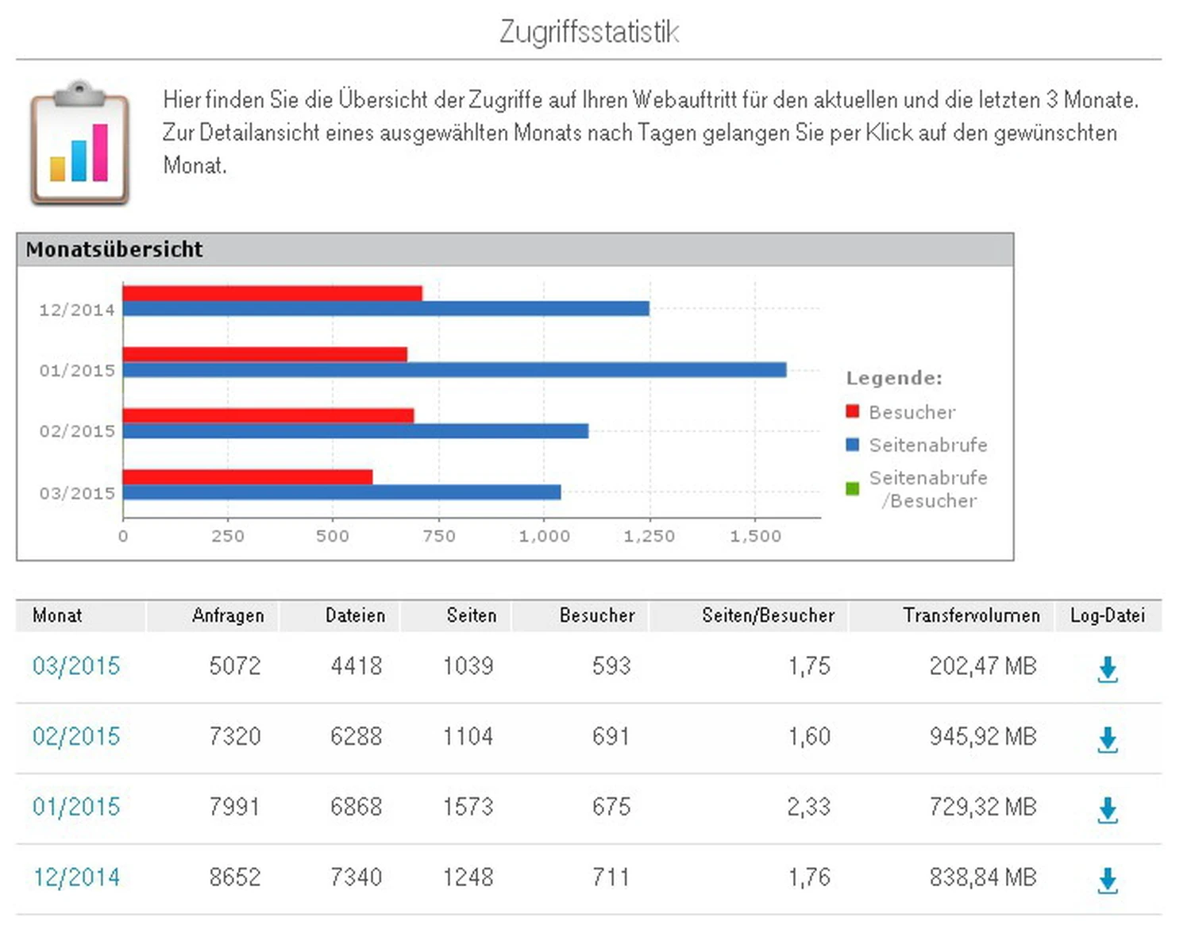Select the 01/2015 month link
The width and height of the screenshot is (1191, 941).
pyautogui.click(x=75, y=808)
